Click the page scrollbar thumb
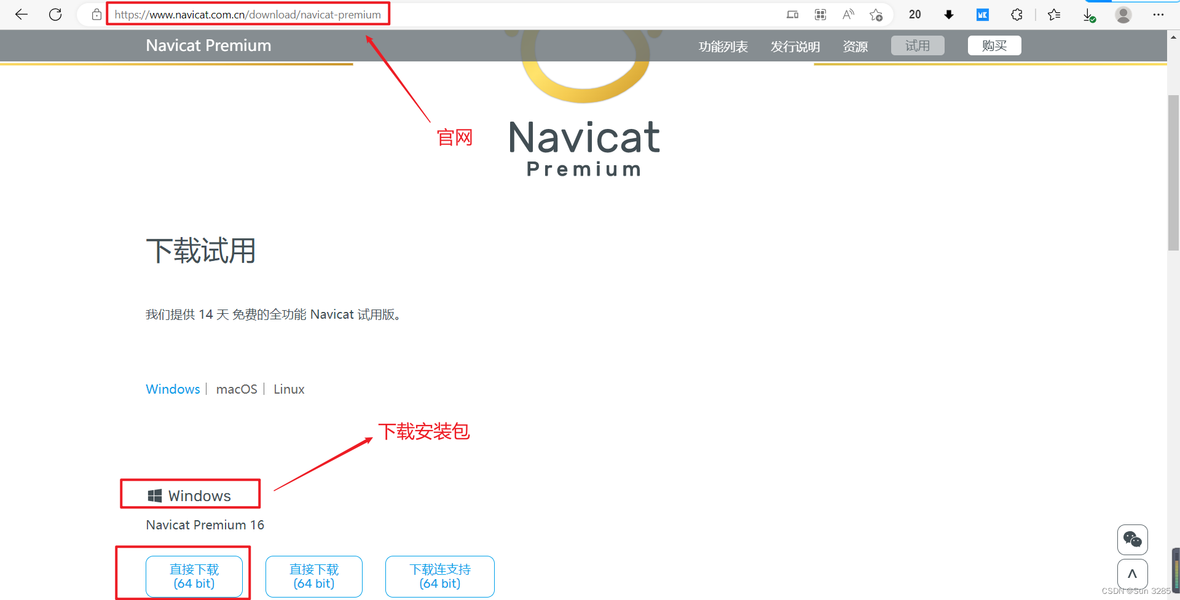 (1173, 173)
